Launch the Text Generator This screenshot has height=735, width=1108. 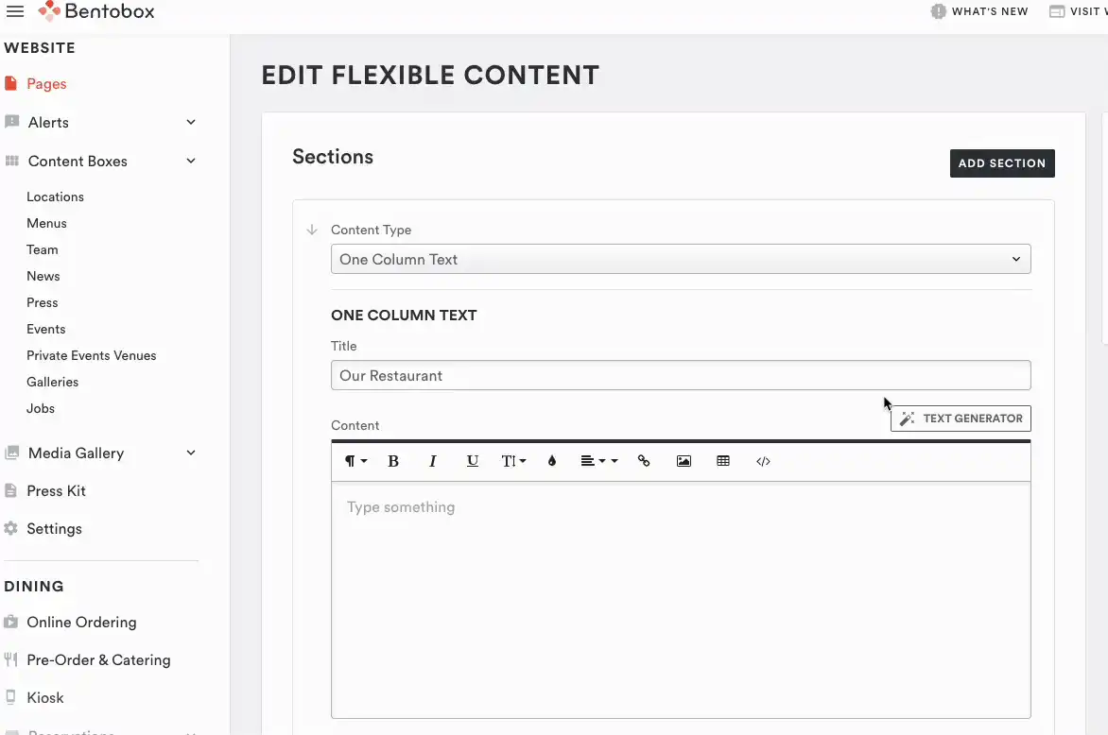point(961,419)
